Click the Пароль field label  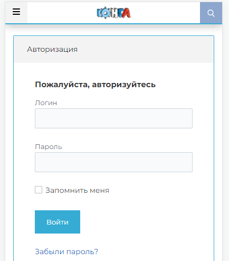point(49,147)
